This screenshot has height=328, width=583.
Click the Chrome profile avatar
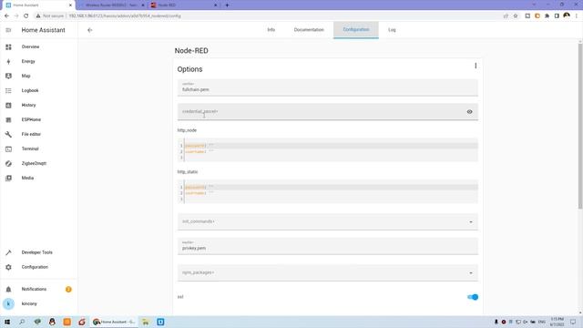click(567, 15)
